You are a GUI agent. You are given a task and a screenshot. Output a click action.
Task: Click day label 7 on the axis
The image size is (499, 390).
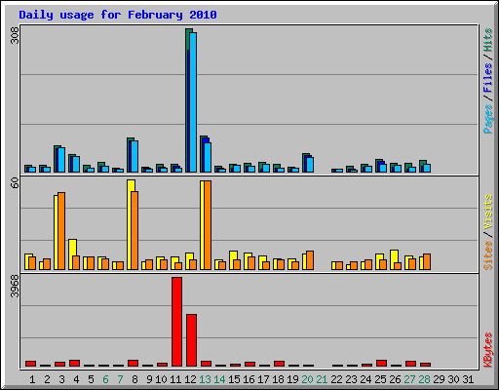pyautogui.click(x=120, y=379)
